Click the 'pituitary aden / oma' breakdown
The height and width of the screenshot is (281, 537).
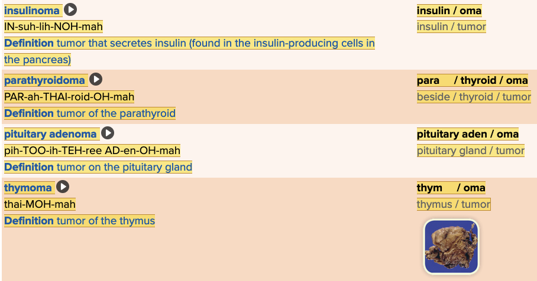(x=467, y=134)
